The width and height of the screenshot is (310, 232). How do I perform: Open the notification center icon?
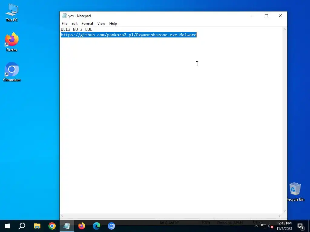tap(300, 226)
